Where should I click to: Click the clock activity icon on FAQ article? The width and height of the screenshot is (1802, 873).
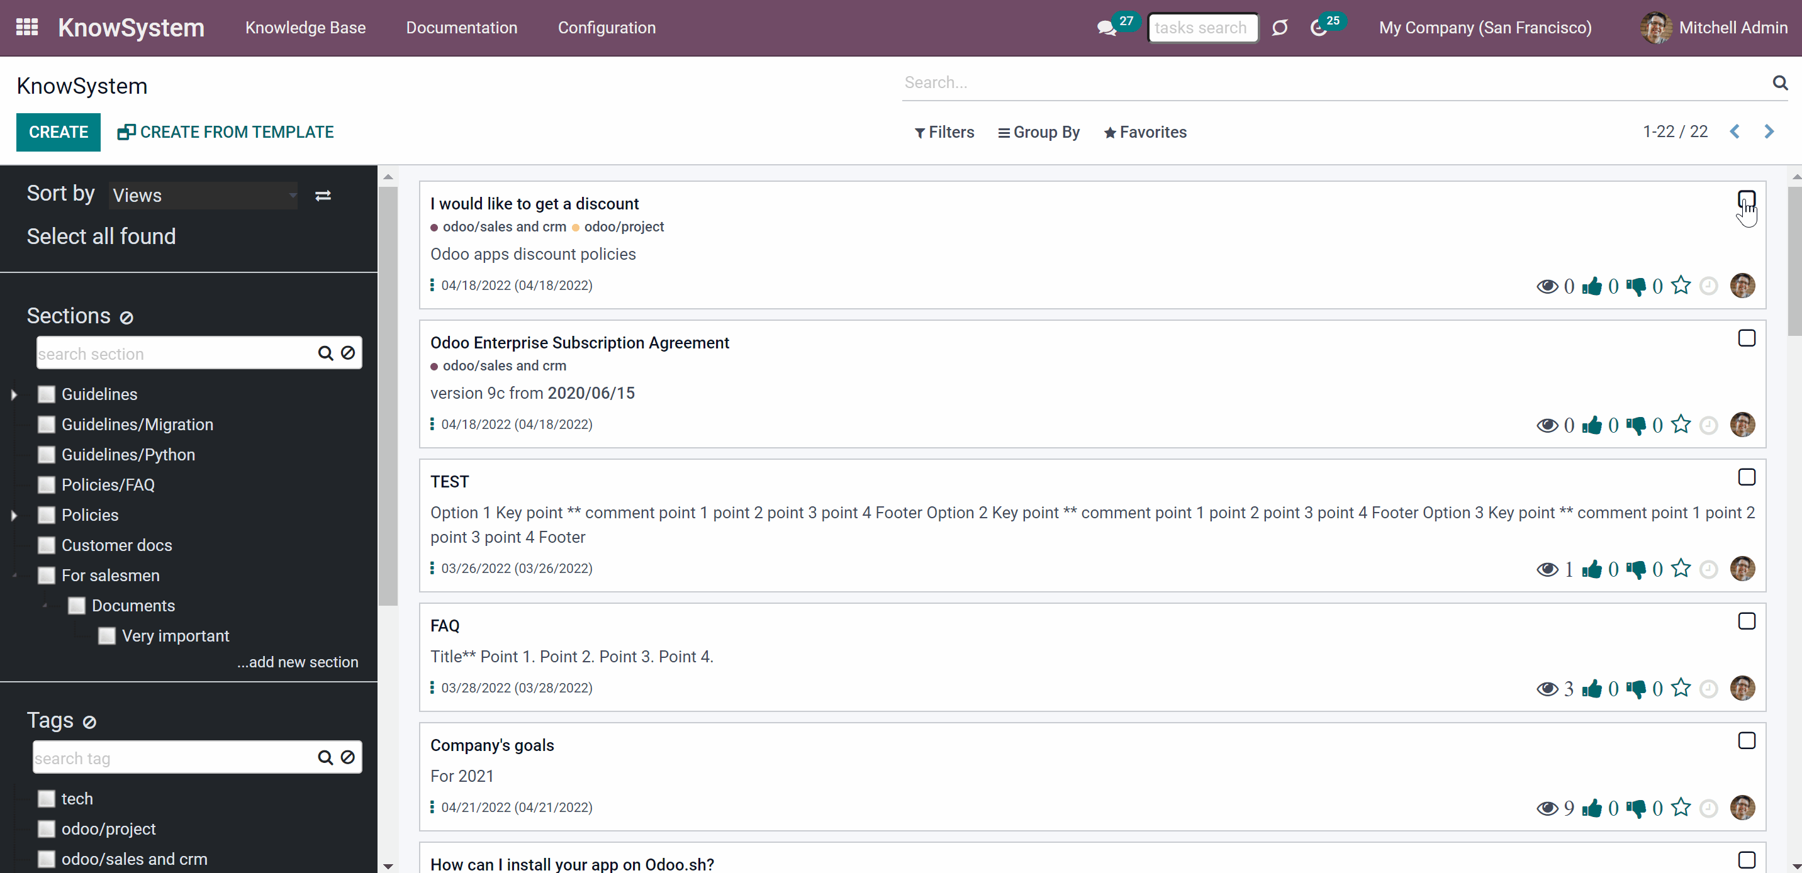pyautogui.click(x=1709, y=688)
